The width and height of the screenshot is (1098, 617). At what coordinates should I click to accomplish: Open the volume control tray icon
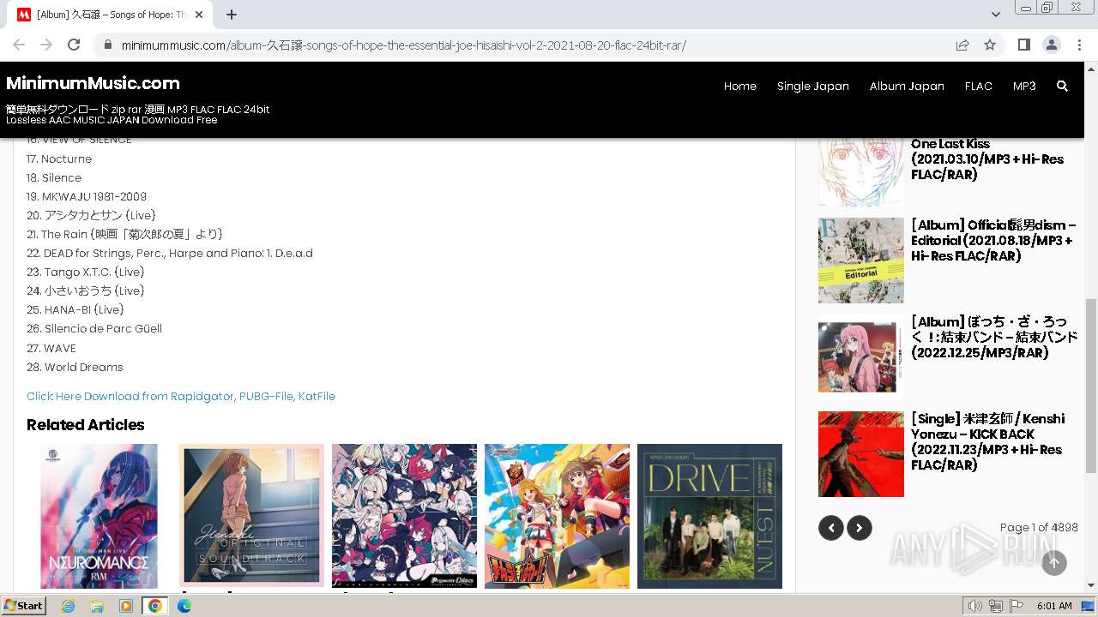click(975, 606)
